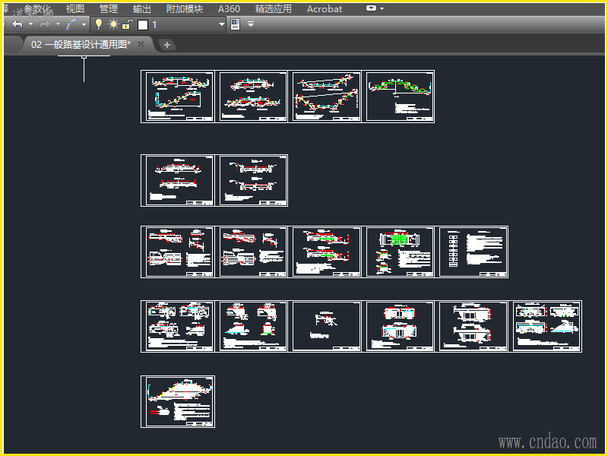Click the blue arc polyline tool icon
Viewport: 608px width, 456px height.
click(x=71, y=24)
